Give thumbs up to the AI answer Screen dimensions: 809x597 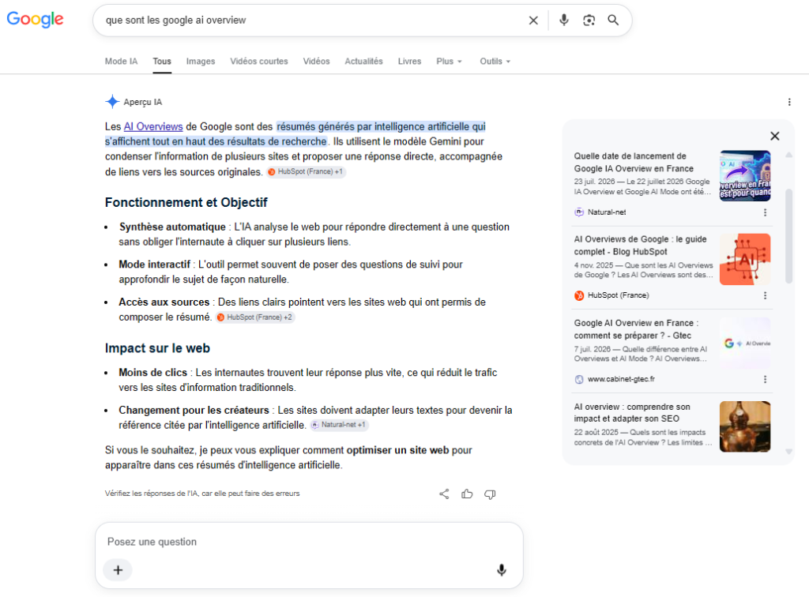coord(467,494)
